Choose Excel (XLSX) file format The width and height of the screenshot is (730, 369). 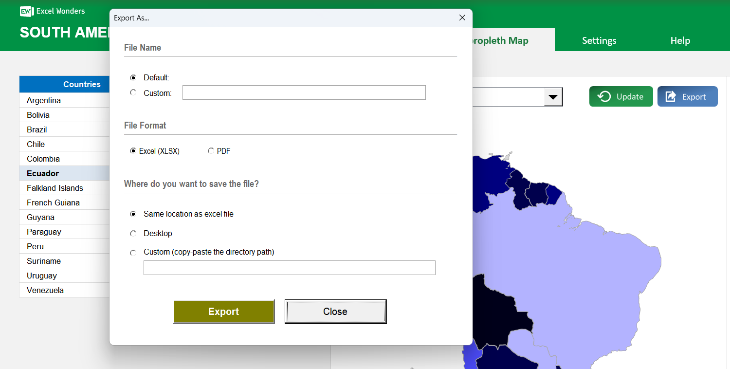(133, 150)
